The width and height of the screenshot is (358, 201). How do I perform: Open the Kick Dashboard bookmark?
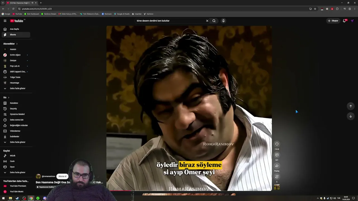32,14
